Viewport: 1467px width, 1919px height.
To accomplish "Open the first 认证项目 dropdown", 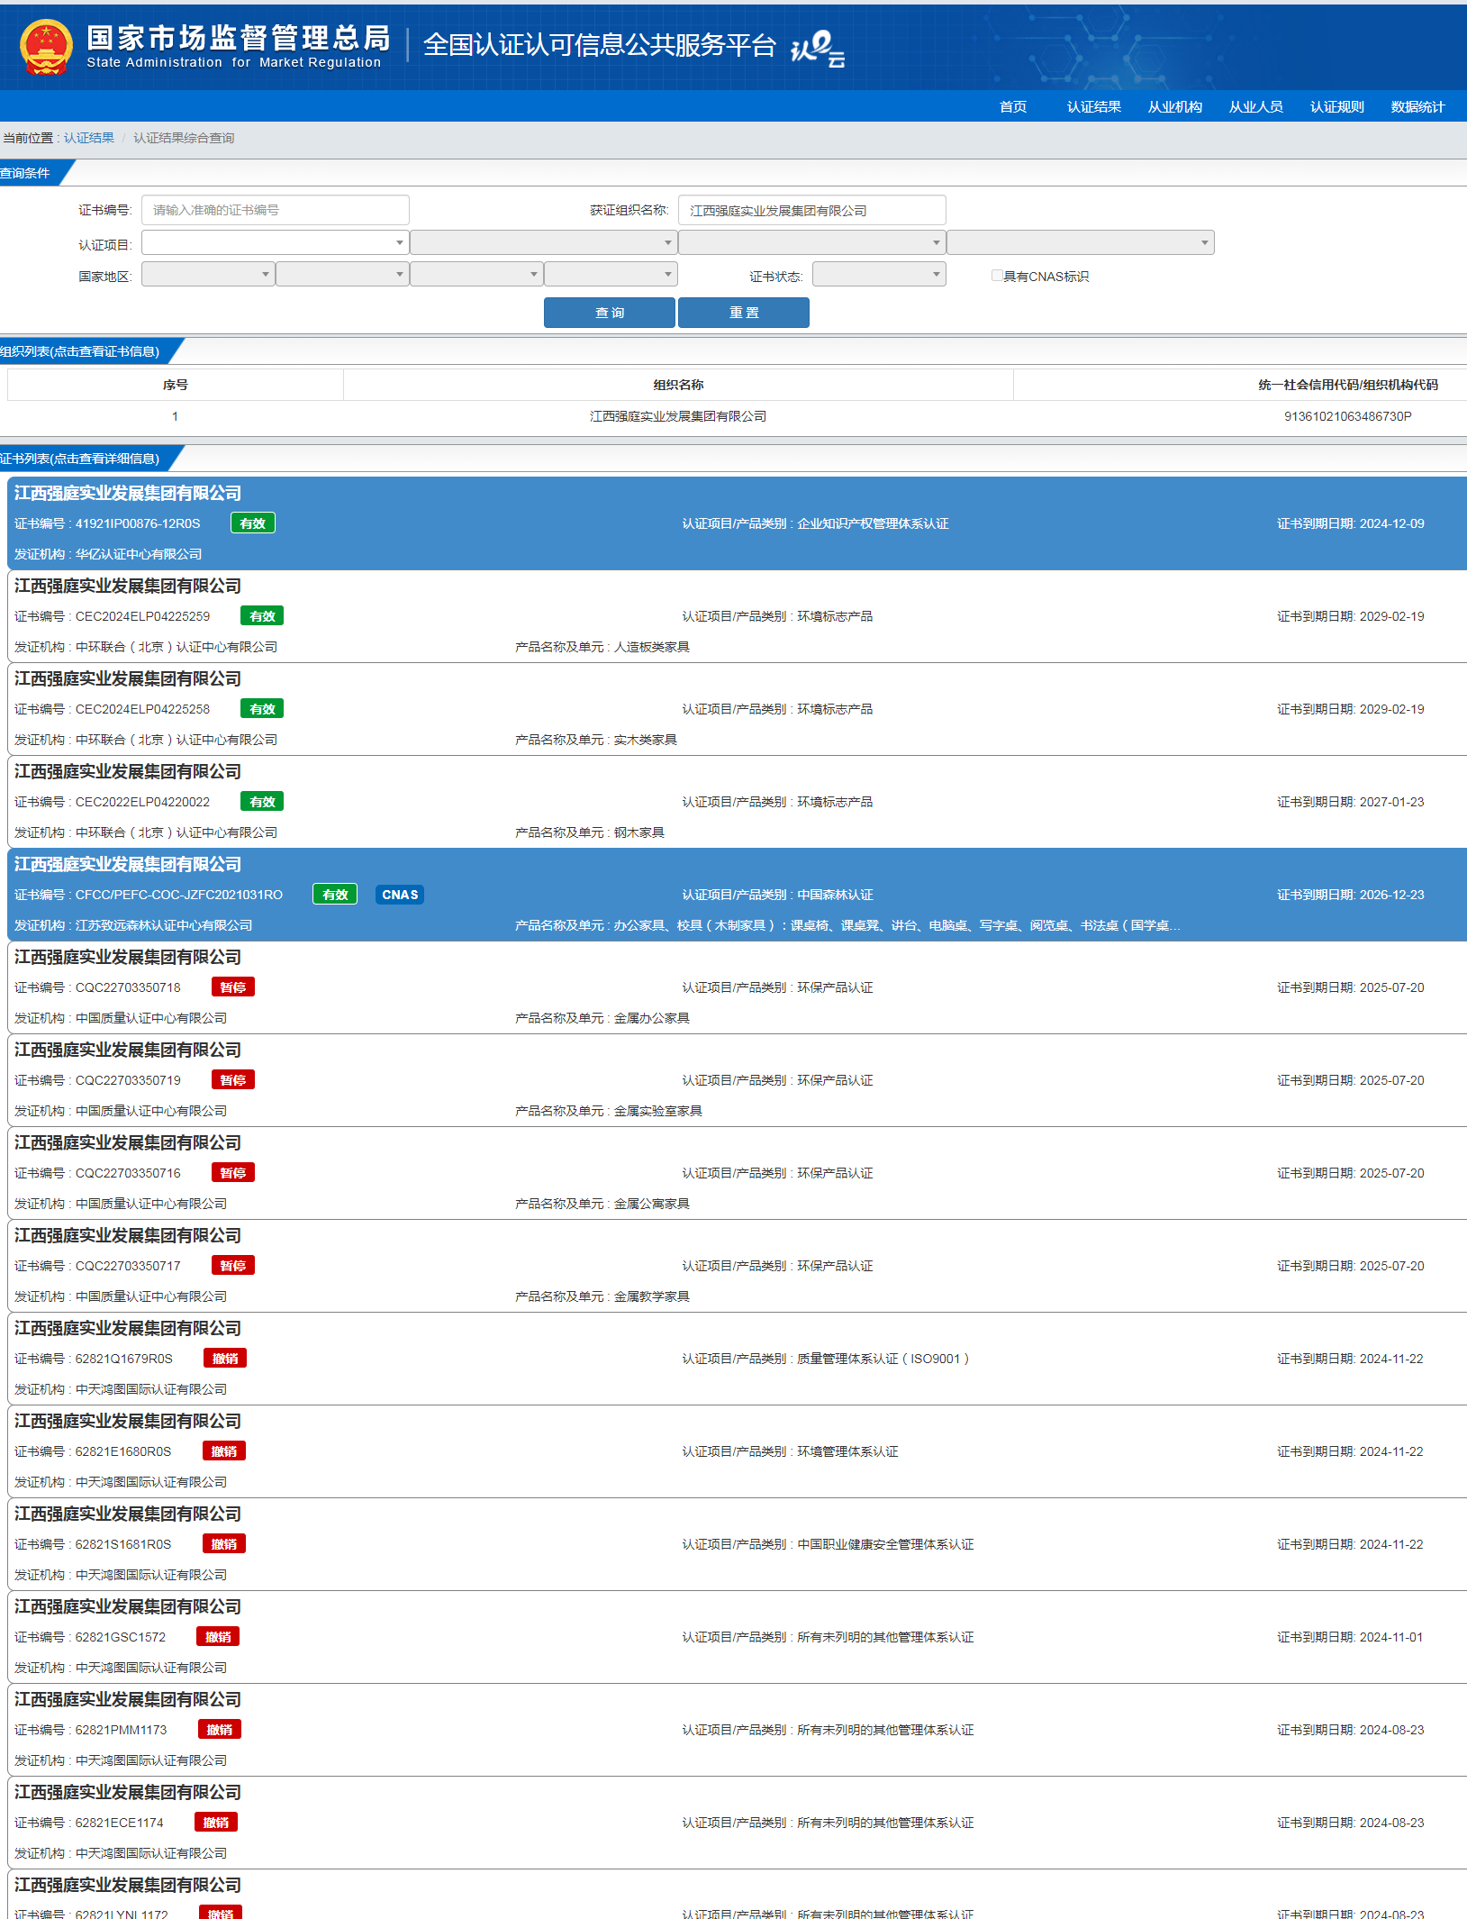I will coord(275,242).
